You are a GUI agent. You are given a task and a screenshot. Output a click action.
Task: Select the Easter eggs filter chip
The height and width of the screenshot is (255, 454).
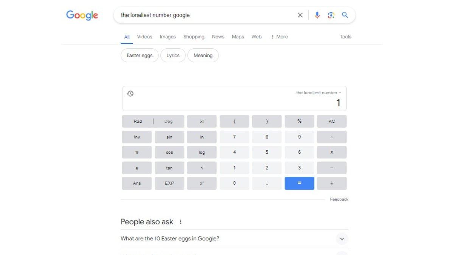click(x=140, y=55)
